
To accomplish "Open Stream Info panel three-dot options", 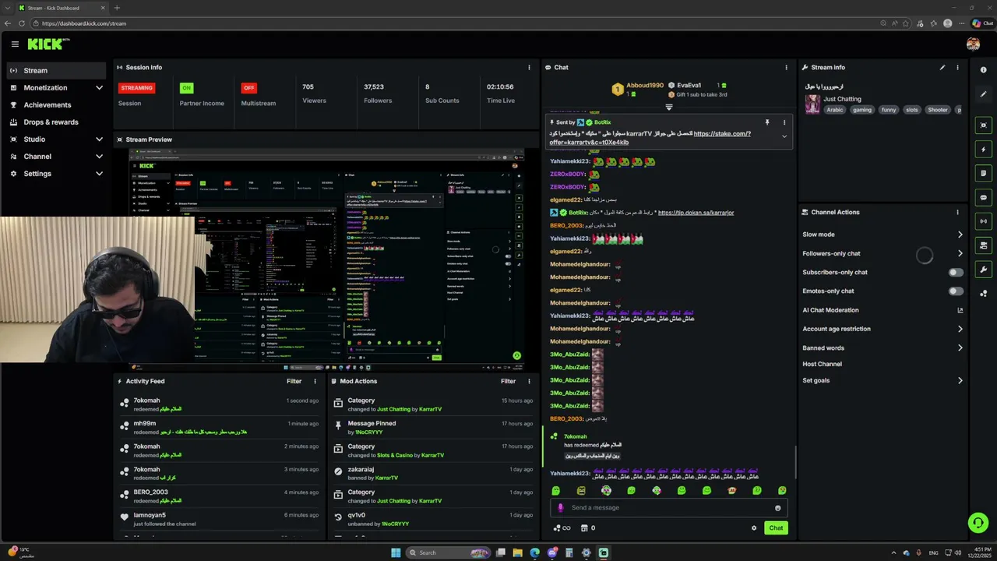I will [957, 68].
